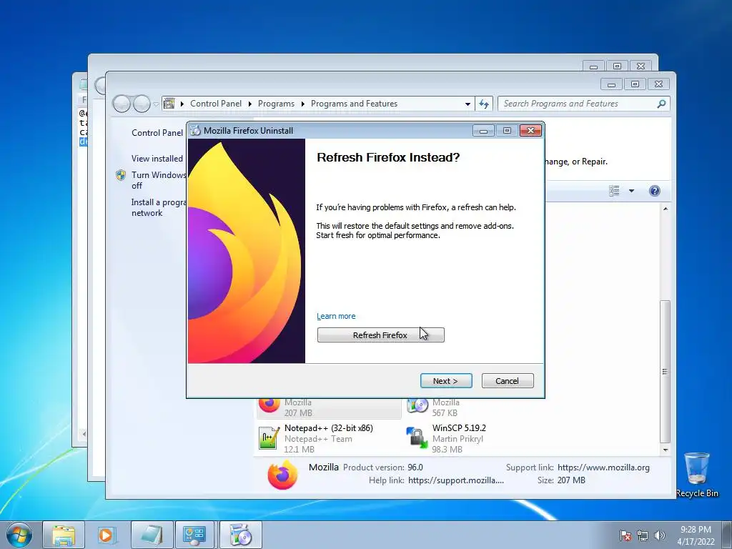Click the network tray icon

[x=643, y=535]
